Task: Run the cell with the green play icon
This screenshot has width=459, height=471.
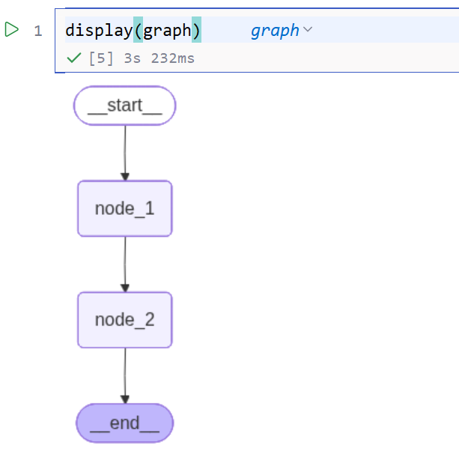Action: pyautogui.click(x=12, y=29)
